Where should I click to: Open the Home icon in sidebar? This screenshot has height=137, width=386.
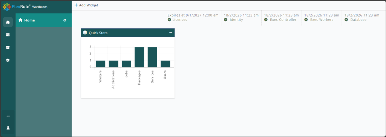tap(8, 22)
